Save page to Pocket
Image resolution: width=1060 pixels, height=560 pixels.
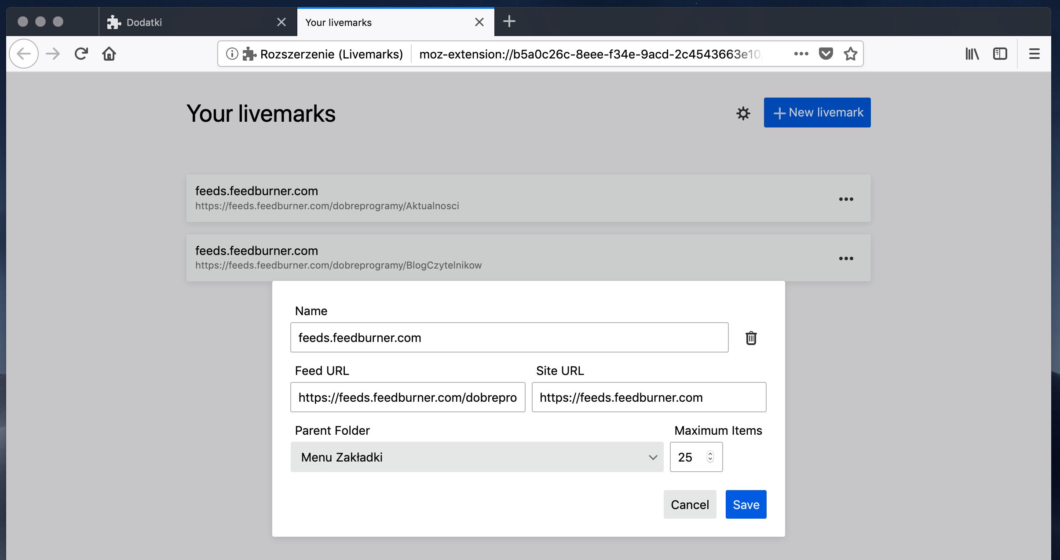826,54
